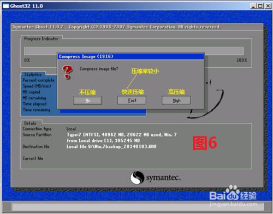
Task: Click the Symantec logo emblem
Action: 137,177
